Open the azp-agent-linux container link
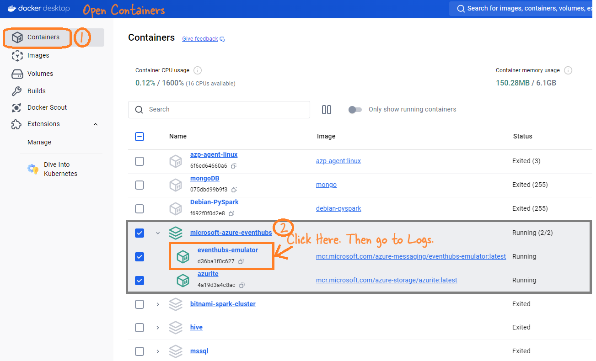Screen dimensions: 596x361 click(214, 154)
